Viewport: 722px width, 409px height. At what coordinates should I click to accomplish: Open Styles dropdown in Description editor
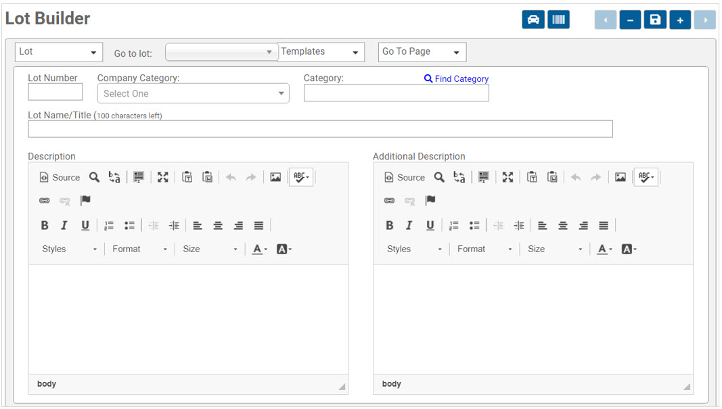click(69, 249)
